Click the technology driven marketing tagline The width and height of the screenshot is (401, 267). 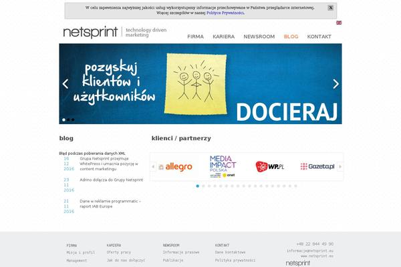pyautogui.click(x=146, y=33)
